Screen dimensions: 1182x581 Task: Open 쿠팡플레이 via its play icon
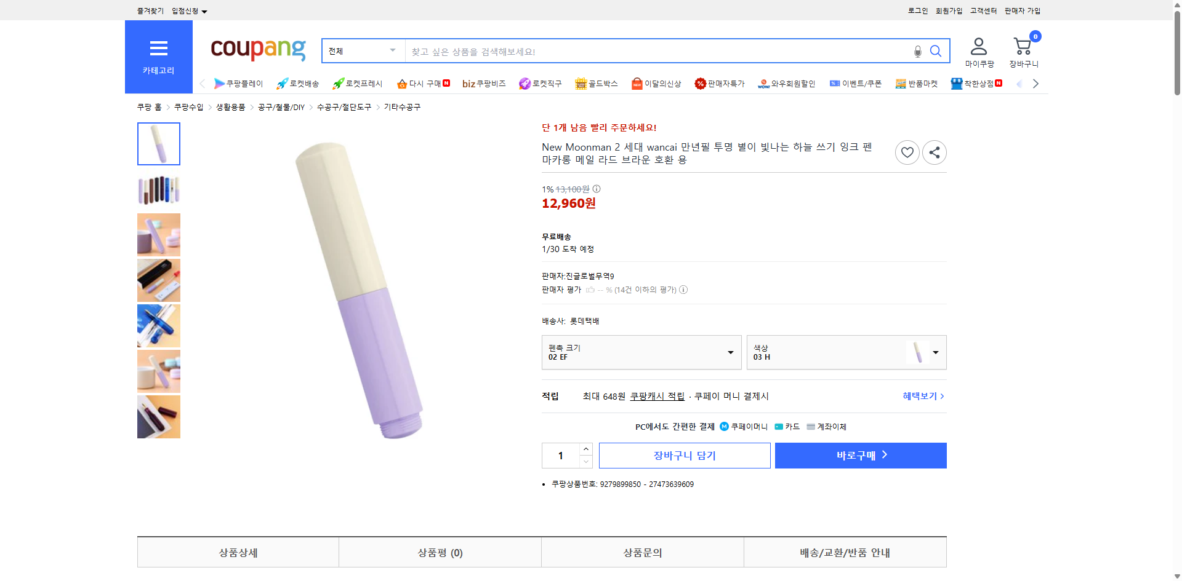click(x=220, y=84)
